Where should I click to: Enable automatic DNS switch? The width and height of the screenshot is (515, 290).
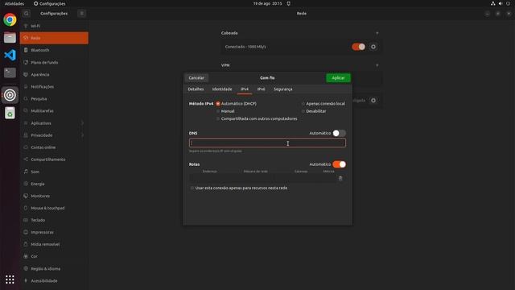point(339,133)
